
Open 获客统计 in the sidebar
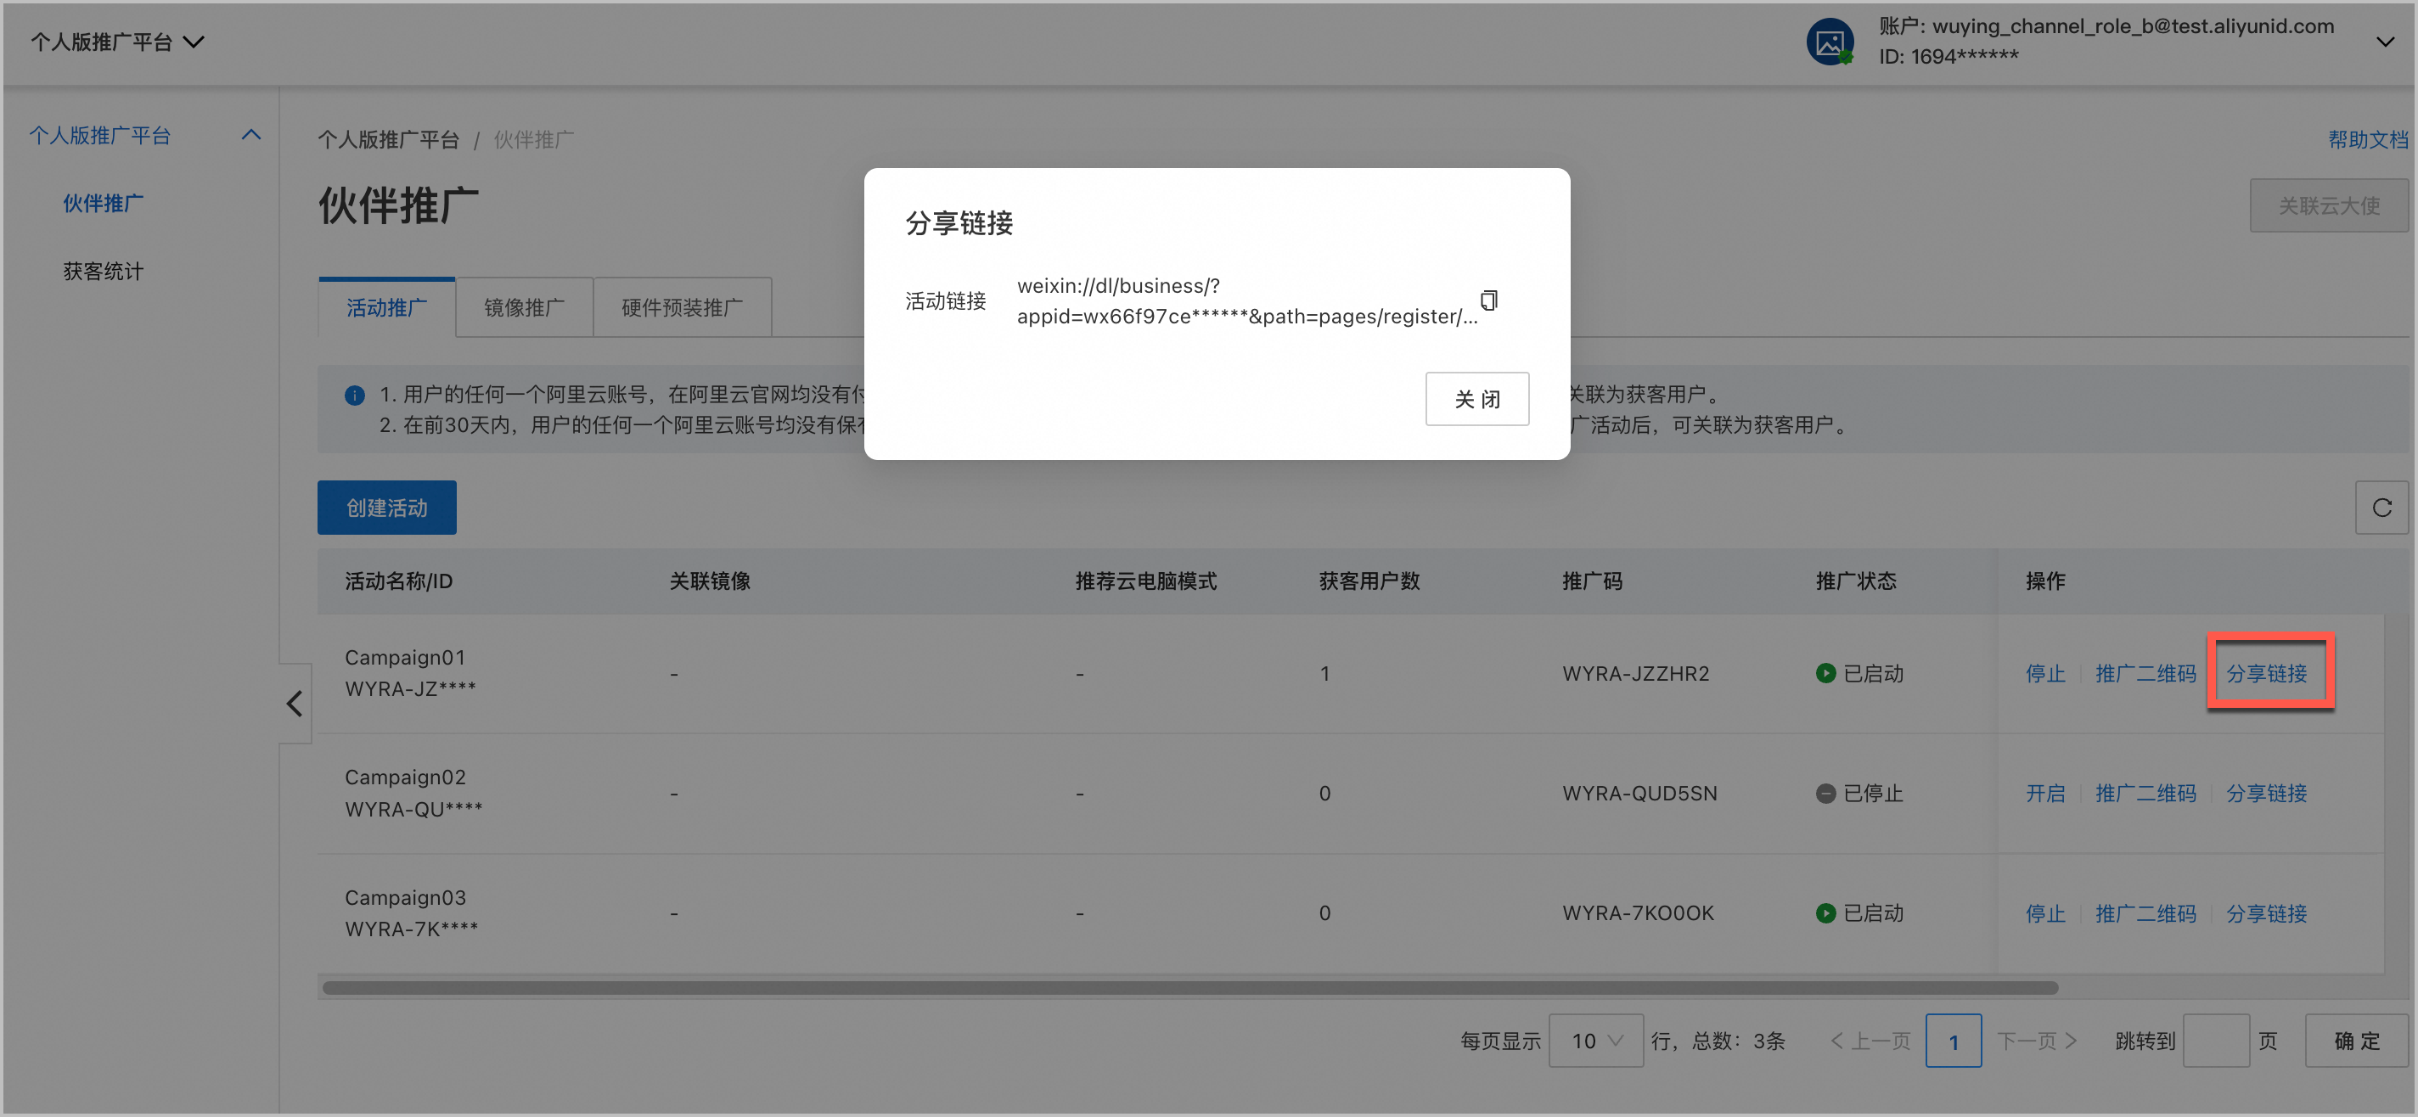(104, 270)
